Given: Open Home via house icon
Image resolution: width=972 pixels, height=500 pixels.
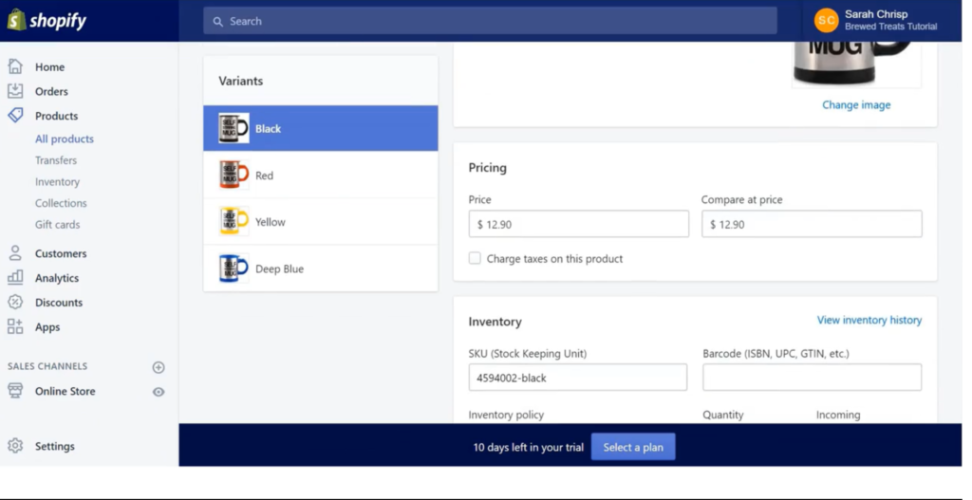Looking at the screenshot, I should tap(15, 66).
